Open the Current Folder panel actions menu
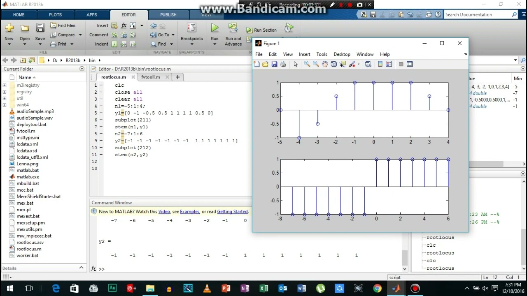Viewport: 527px width, 296px height. pyautogui.click(x=82, y=69)
